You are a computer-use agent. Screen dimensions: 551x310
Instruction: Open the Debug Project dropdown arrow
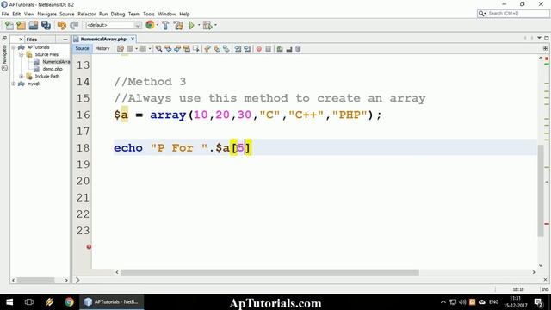pyautogui.click(x=215, y=25)
